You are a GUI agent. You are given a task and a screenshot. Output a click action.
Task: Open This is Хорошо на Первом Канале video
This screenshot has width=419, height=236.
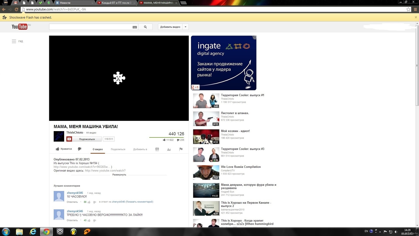[246, 204]
